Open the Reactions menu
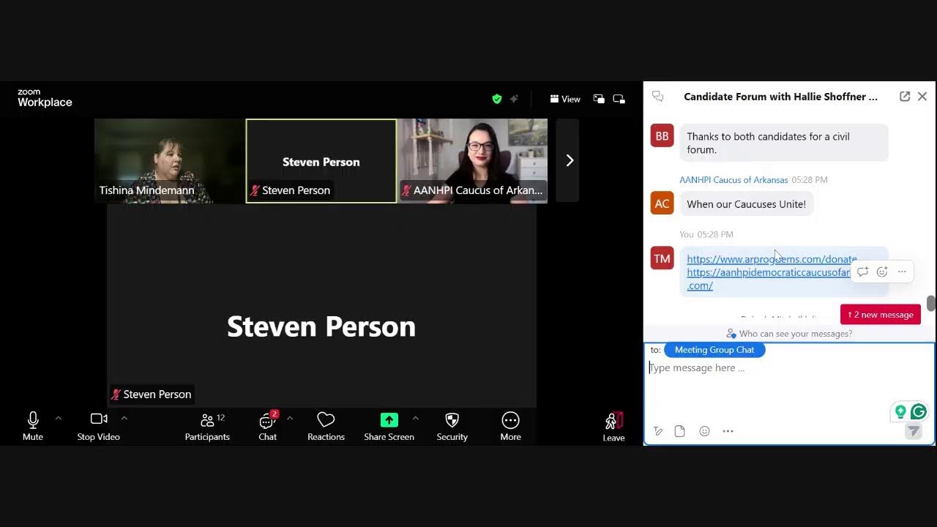This screenshot has width=937, height=527. coord(326,426)
